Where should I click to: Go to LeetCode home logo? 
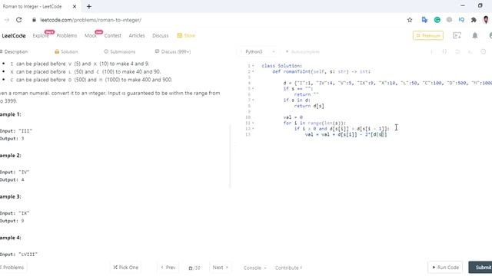point(14,36)
